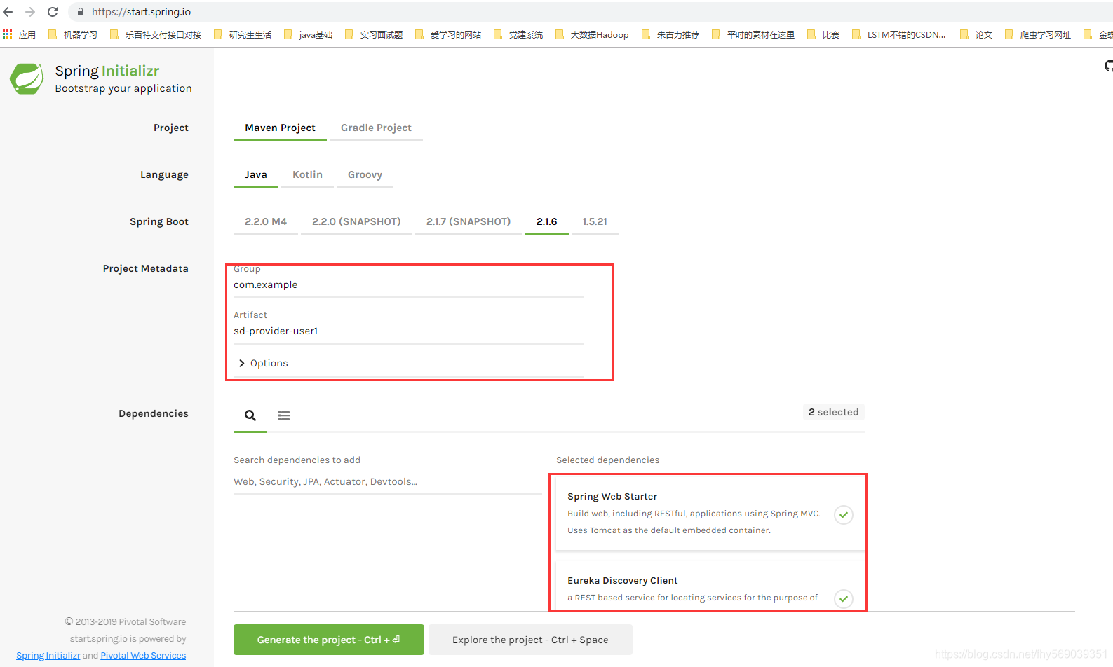Expand the Options section under metadata

click(x=264, y=363)
